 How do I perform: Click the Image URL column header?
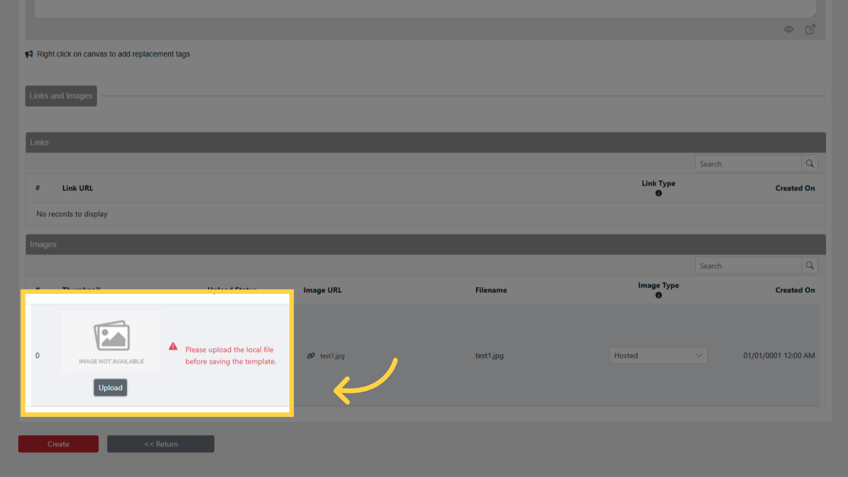point(323,290)
